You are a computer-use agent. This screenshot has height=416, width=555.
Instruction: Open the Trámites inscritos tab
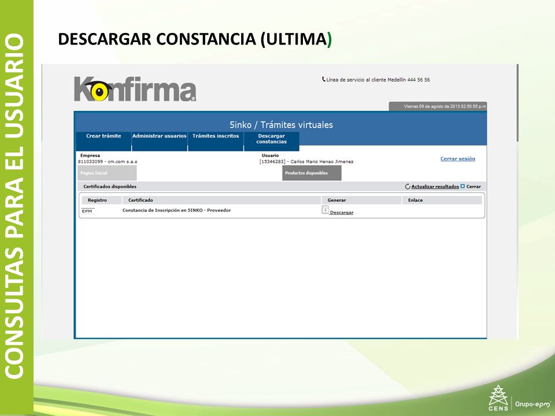pyautogui.click(x=216, y=141)
